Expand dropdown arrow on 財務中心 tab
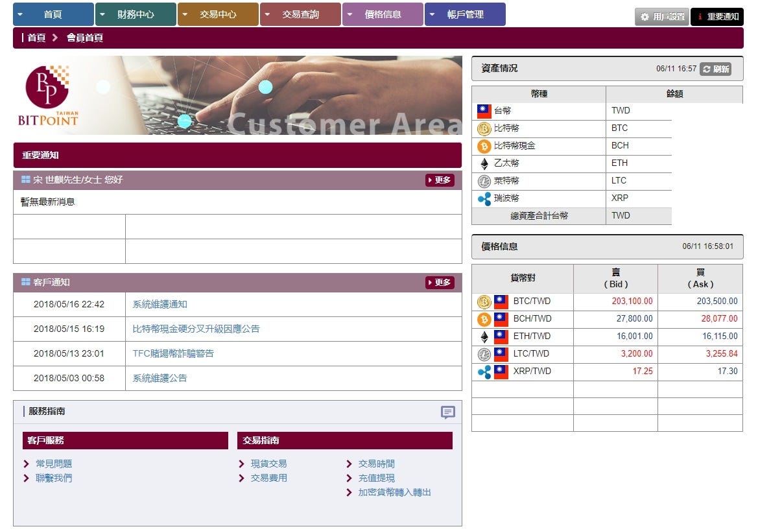The height and width of the screenshot is (531, 758). pos(102,14)
